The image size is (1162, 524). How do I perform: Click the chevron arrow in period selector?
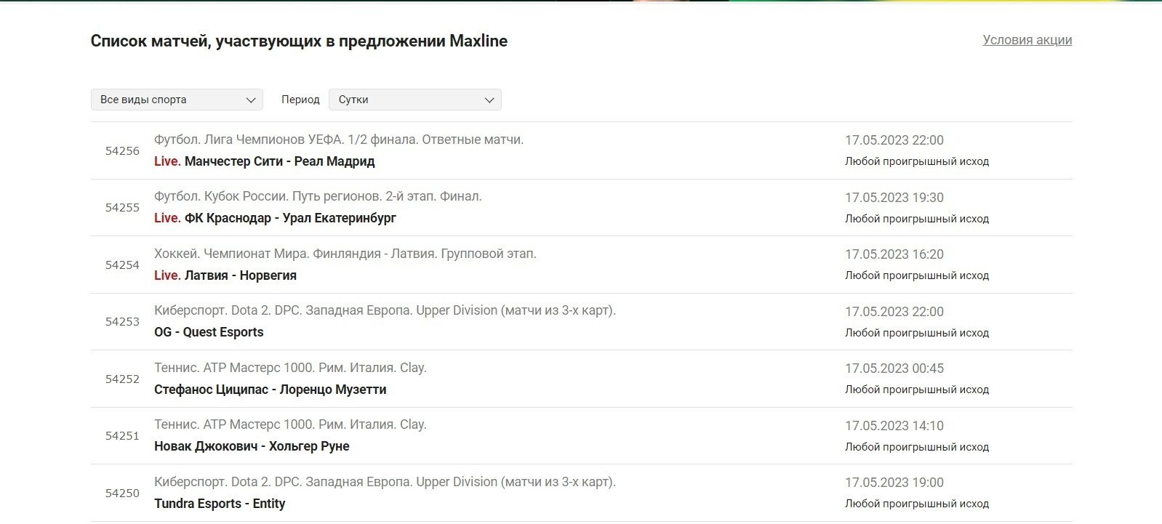coord(489,100)
